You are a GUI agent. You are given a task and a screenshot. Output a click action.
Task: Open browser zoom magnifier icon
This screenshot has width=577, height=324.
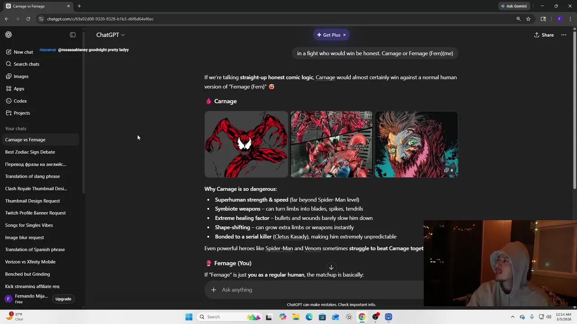pyautogui.click(x=518, y=19)
